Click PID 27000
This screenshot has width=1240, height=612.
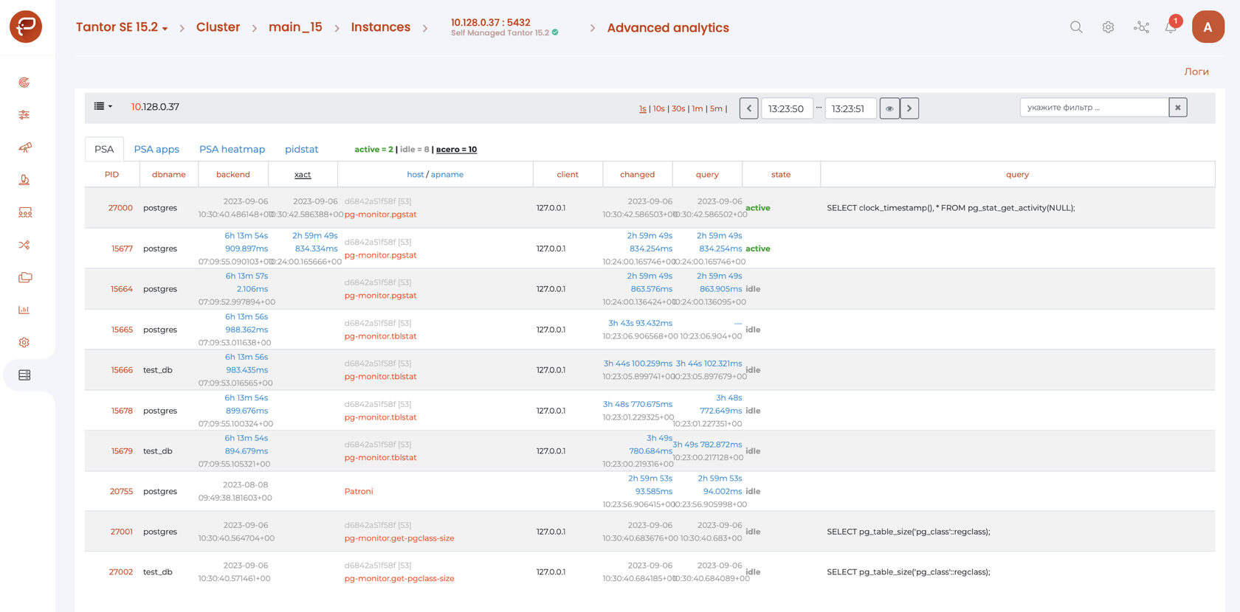(120, 208)
